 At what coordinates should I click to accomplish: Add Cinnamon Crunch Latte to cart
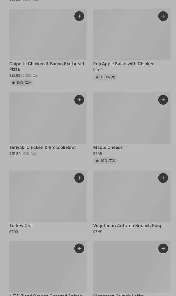[163, 248]
